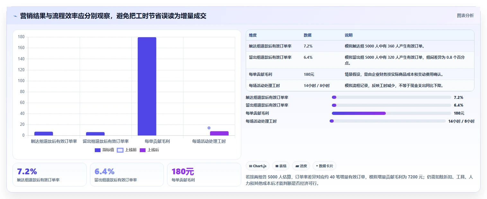The image size is (487, 199).
Task: Click description starting 情景假设
Action: pos(394,74)
